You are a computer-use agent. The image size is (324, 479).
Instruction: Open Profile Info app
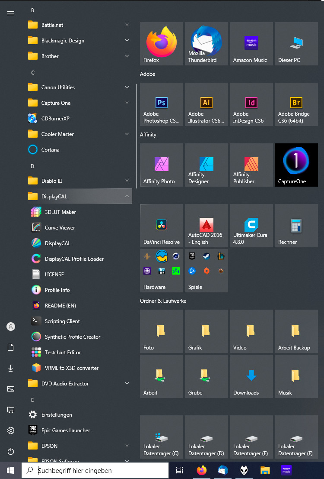click(80, 290)
